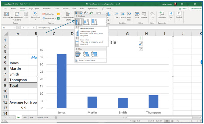204x124 pixels.
Task: Open the Insert Waterfall chart dropdown
Action: coord(86,13)
